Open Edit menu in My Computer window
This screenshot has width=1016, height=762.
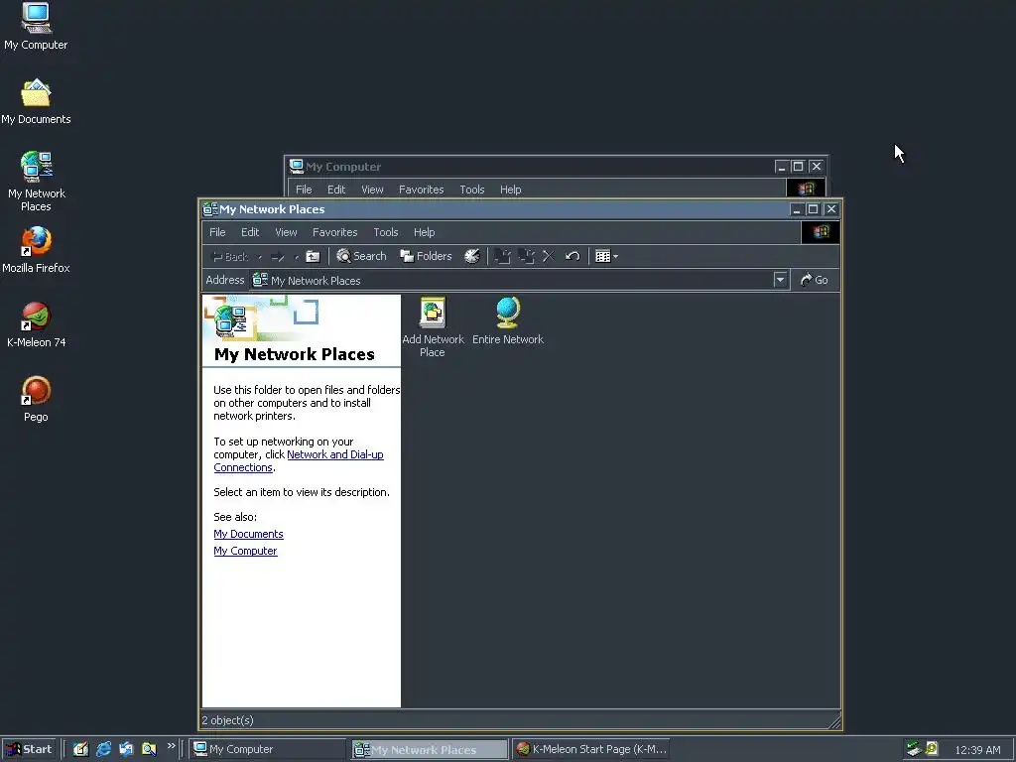pyautogui.click(x=336, y=190)
